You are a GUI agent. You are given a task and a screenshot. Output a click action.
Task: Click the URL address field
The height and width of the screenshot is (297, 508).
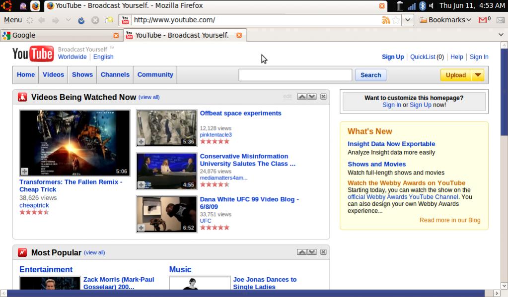pos(256,20)
